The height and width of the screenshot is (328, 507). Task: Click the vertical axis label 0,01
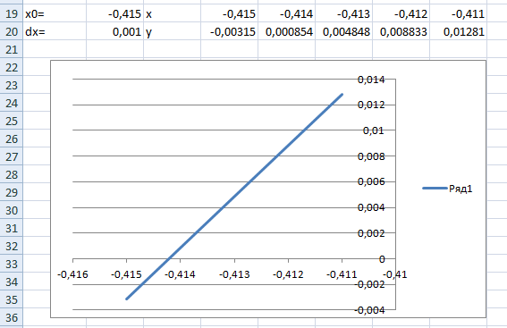pos(374,130)
